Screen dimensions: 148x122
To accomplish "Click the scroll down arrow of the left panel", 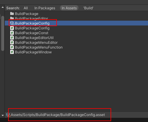I will (x=3, y=115).
